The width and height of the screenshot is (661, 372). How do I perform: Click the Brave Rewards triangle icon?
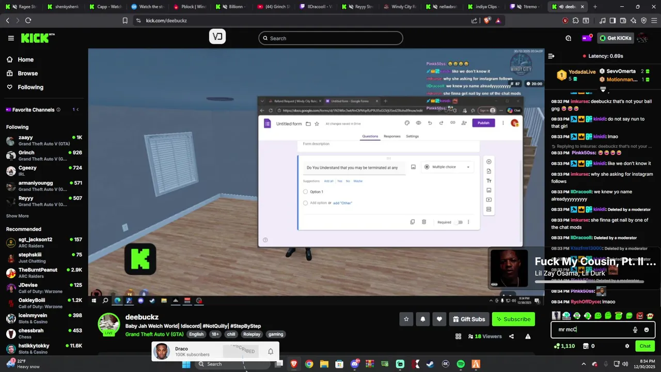pyautogui.click(x=498, y=21)
